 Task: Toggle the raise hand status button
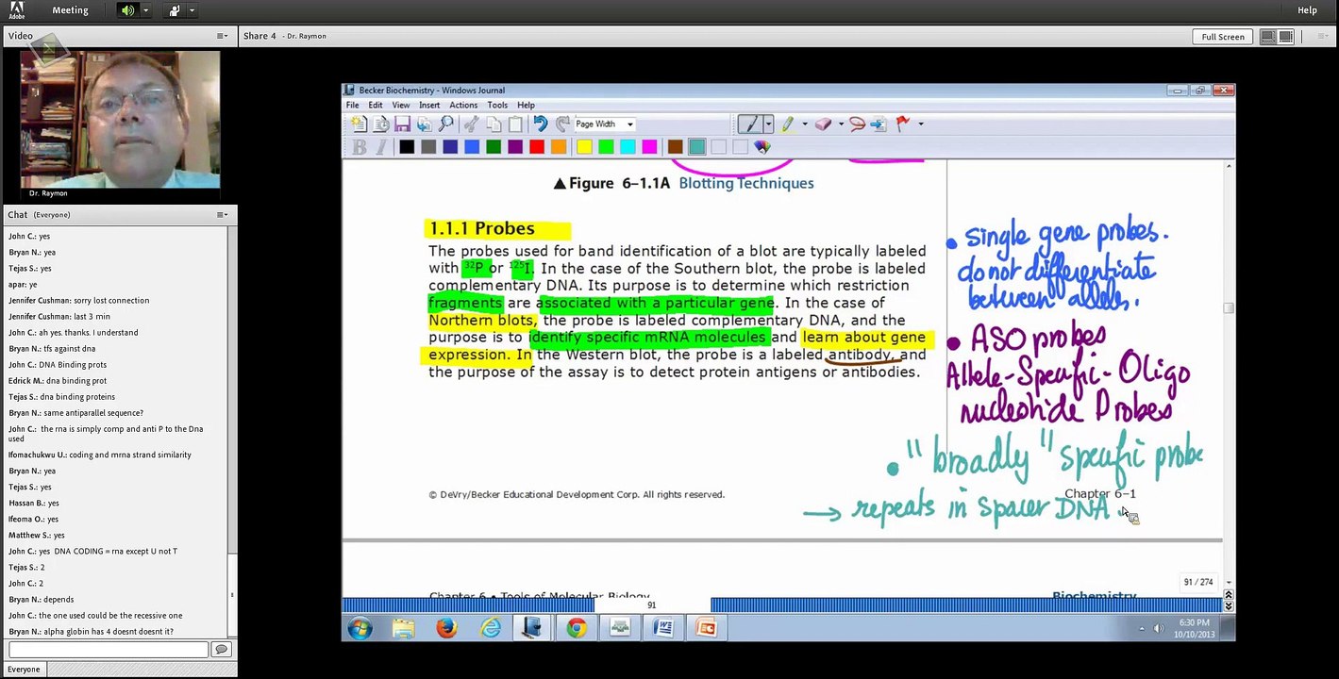point(175,10)
